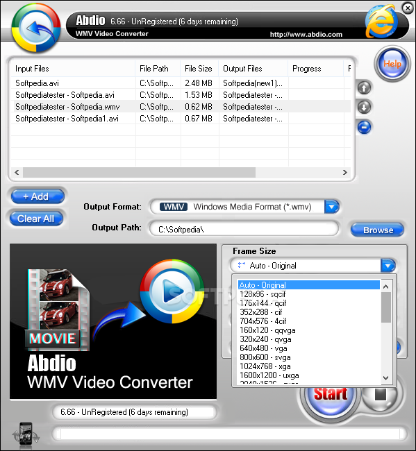Click the WMV format badge in Output Format
416x451 pixels.
click(x=174, y=207)
